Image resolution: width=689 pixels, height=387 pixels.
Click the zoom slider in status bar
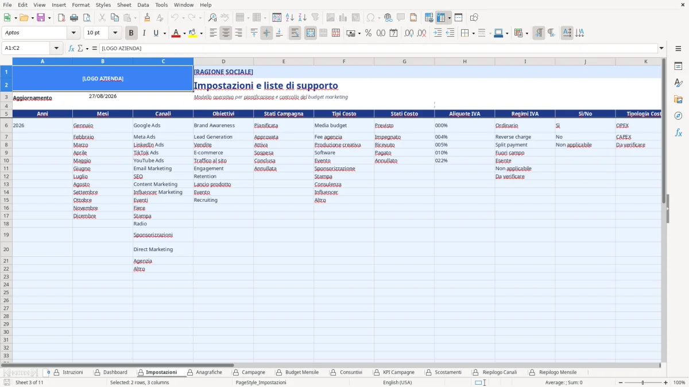[643, 382]
